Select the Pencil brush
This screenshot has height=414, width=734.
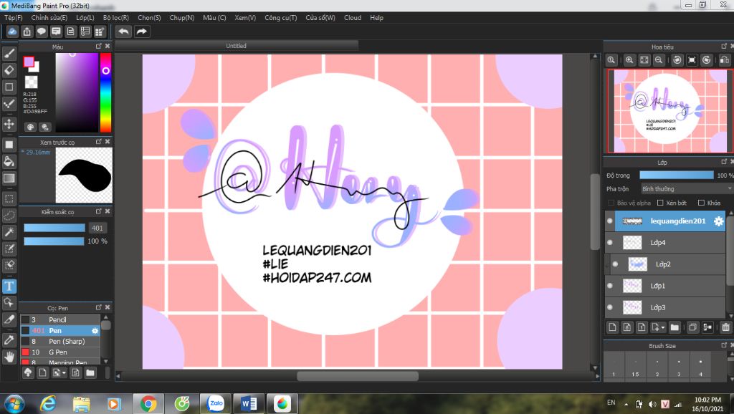click(60, 320)
